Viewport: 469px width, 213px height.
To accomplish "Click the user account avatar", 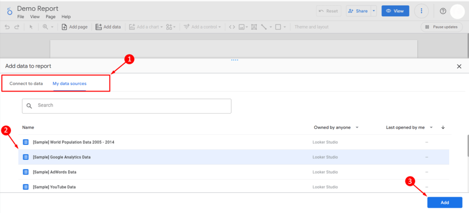I will pyautogui.click(x=458, y=11).
